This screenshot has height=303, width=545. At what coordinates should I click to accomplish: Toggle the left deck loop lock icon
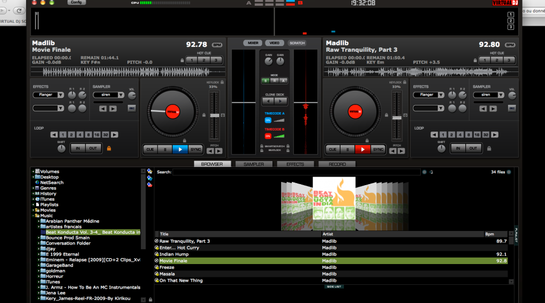[x=109, y=148]
